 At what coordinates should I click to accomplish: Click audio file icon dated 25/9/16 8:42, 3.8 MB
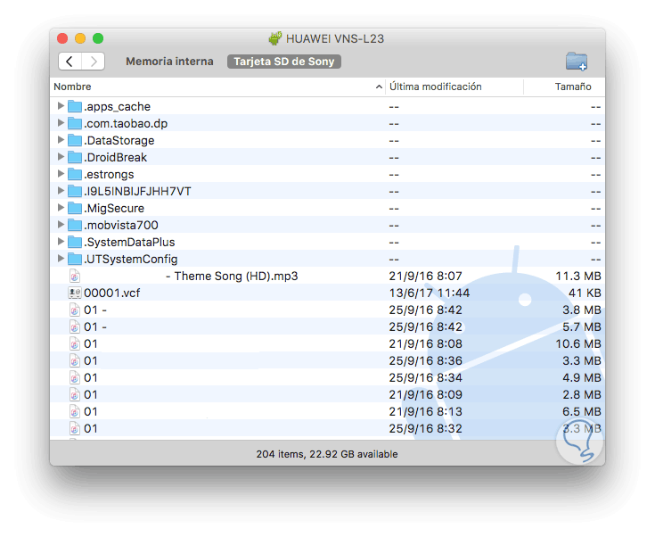(75, 310)
